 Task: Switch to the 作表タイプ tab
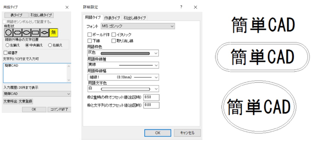[x=112, y=18]
